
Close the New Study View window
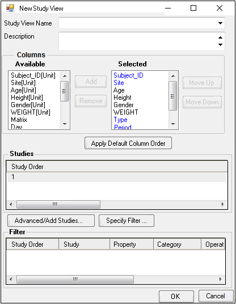coord(220,8)
